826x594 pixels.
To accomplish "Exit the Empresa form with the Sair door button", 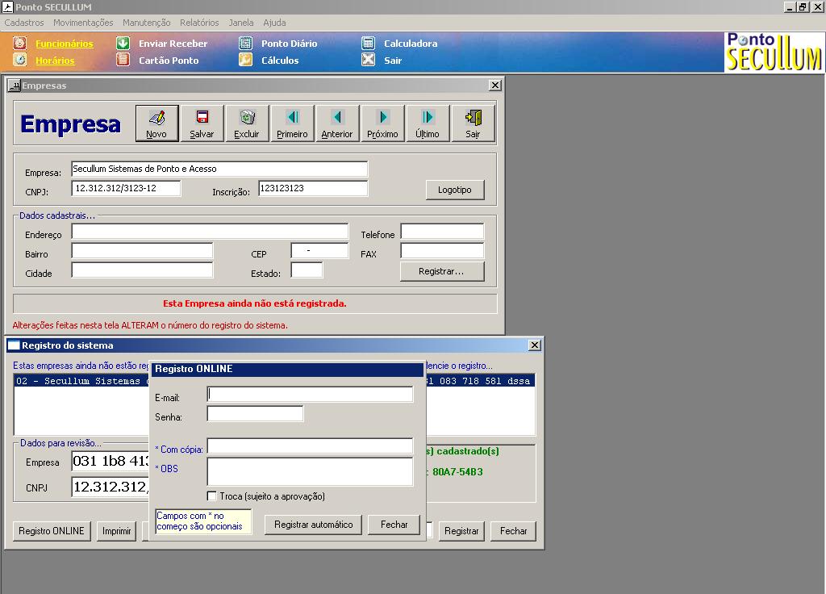I will 473,123.
